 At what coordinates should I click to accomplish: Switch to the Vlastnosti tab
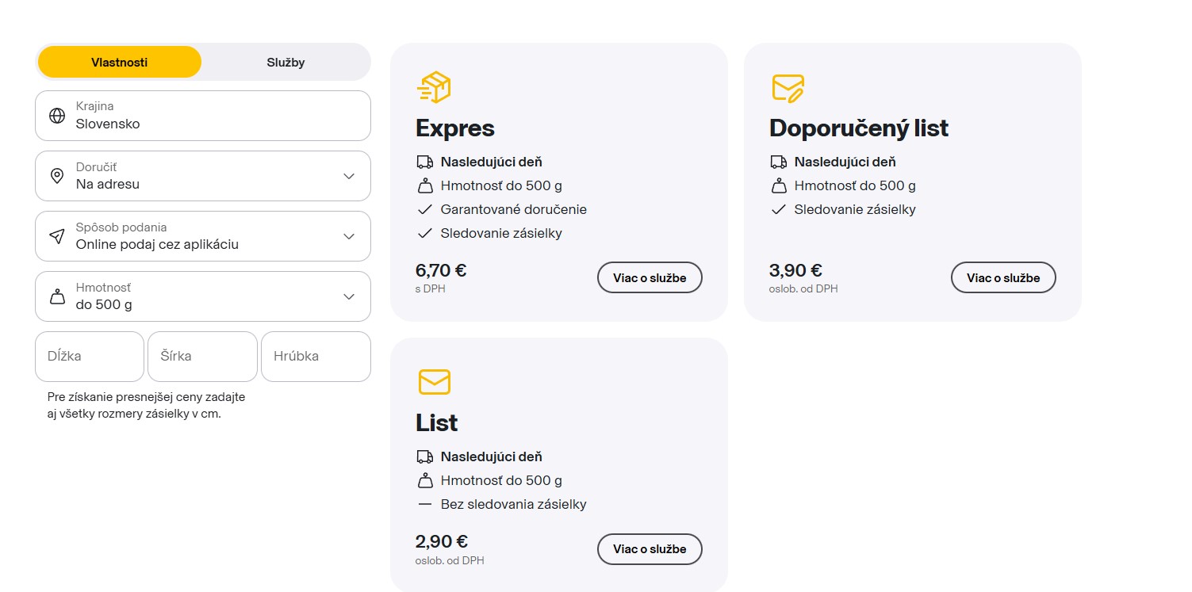120,62
